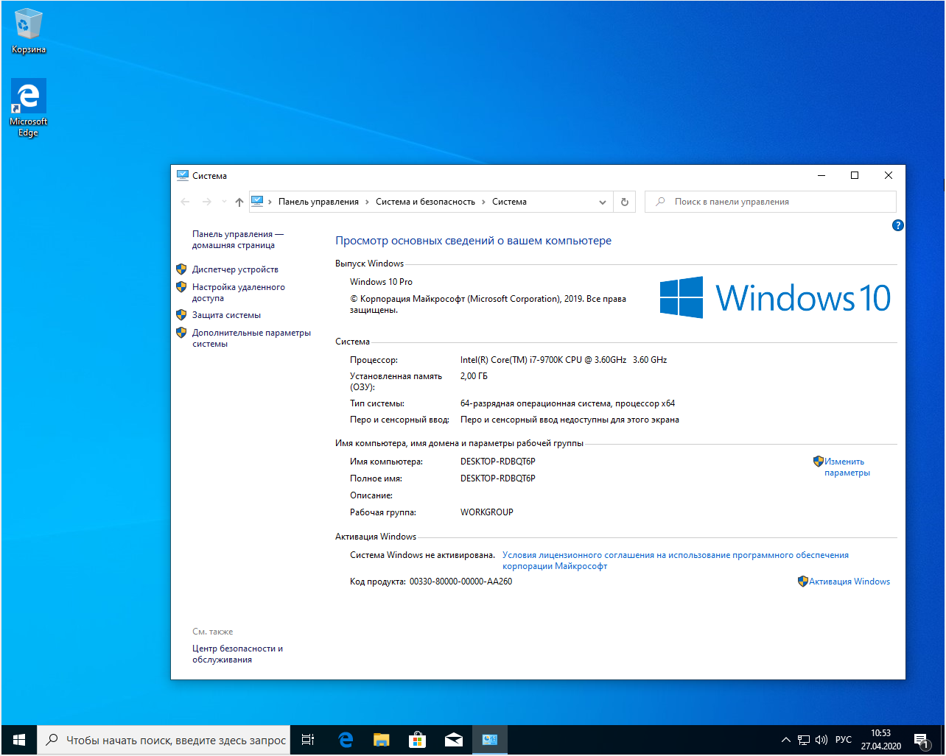The height and width of the screenshot is (756, 946).
Task: Select the Система window taskbar button
Action: [490, 740]
